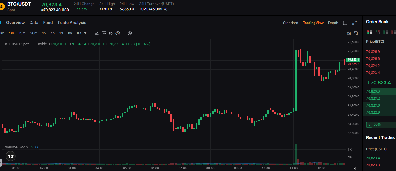Click the 15m timeframe button
This screenshot has width=396, height=171.
[22, 33]
